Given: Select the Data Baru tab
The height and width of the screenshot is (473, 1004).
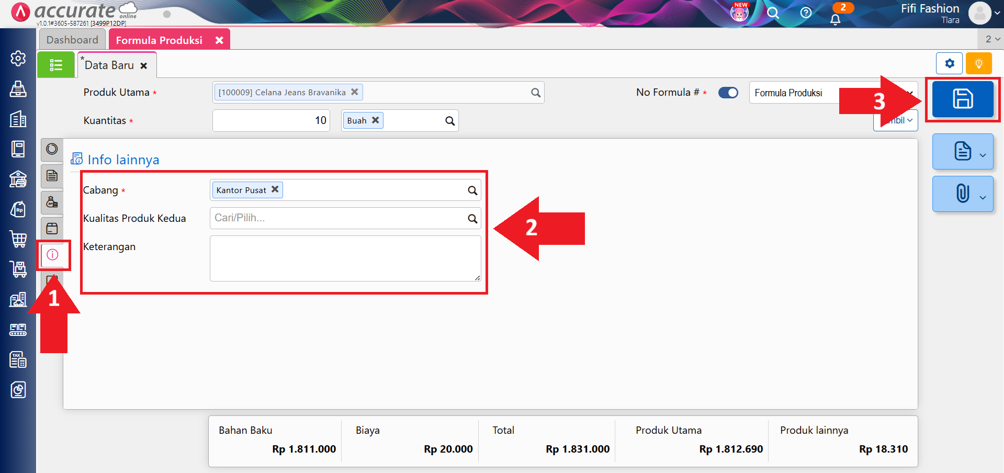Looking at the screenshot, I should coord(109,65).
